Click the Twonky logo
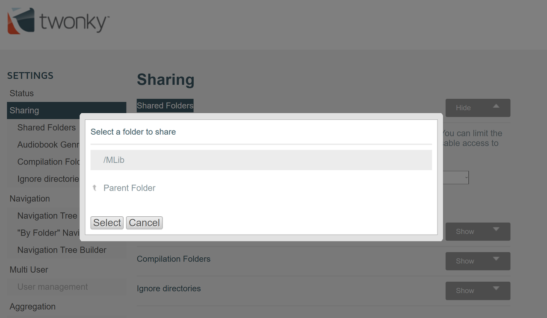This screenshot has height=318, width=547. point(59,21)
